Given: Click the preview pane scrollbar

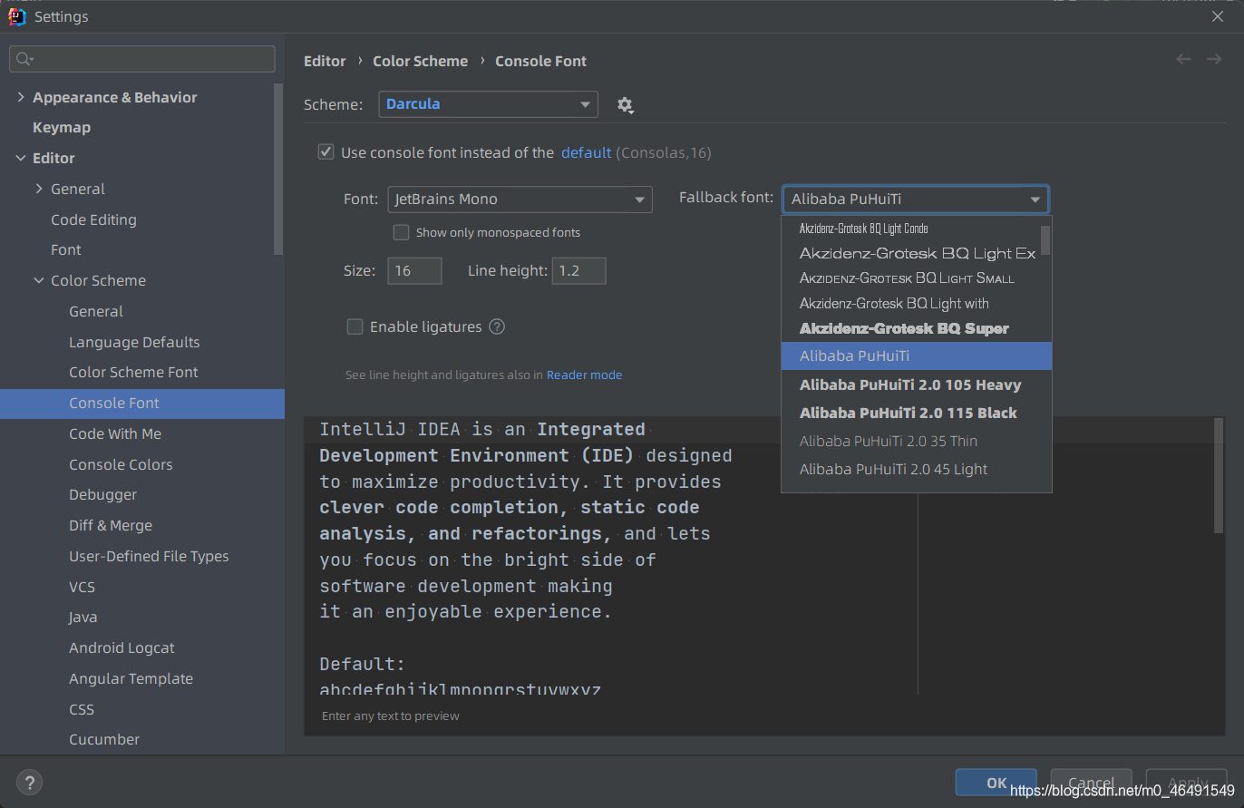Looking at the screenshot, I should [1219, 476].
